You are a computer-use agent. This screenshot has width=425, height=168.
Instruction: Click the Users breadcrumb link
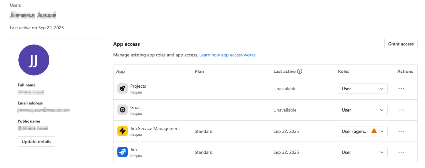click(15, 5)
